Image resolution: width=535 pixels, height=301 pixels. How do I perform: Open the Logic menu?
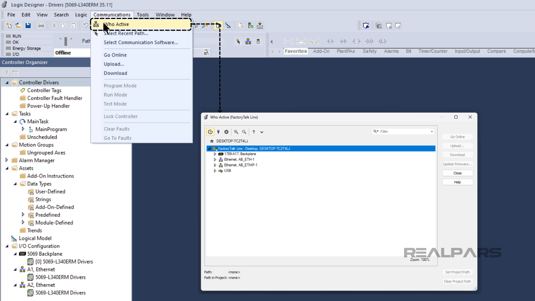[81, 15]
